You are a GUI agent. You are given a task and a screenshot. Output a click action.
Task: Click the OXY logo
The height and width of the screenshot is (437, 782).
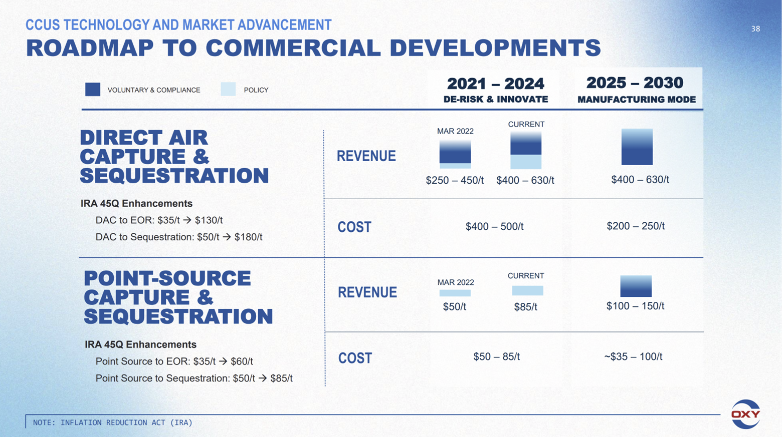[x=745, y=414]
